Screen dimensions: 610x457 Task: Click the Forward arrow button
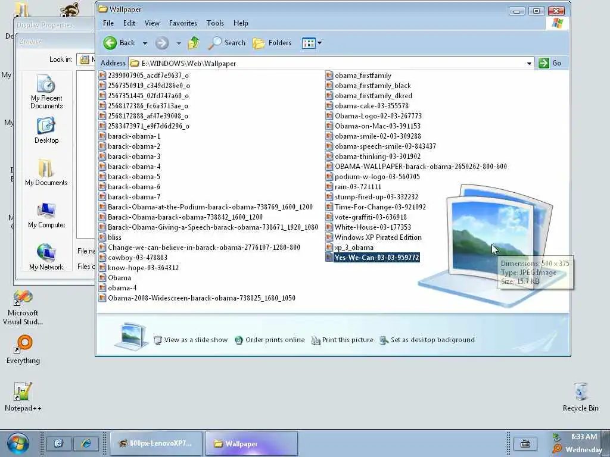(162, 43)
